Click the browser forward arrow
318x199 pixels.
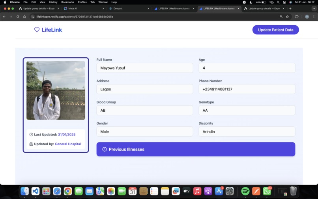pyautogui.click(x=11, y=17)
